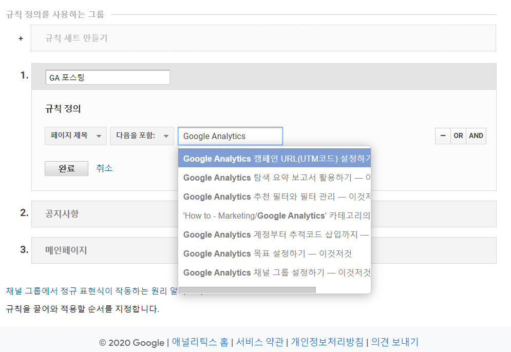This screenshot has height=352, width=511.
Task: Click the 규칙 정의 heading text
Action: 63,108
